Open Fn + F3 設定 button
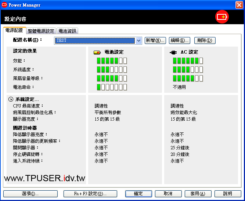This screenshot has width=245, height=201. click(x=90, y=194)
